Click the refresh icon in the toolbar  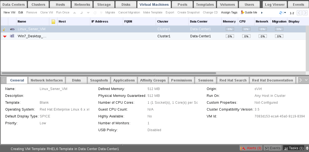(281, 13)
